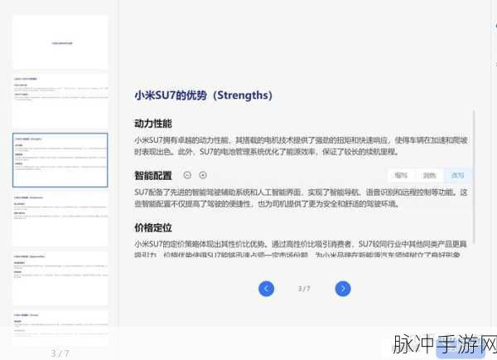The height and width of the screenshot is (360, 497).
Task: Click the 3 / 7 counter below the thumbnails
Action: 60,353
